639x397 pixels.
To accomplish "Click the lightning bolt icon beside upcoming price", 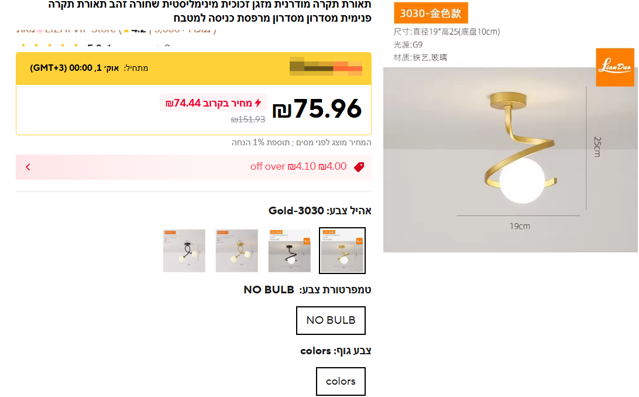I will coord(258,103).
